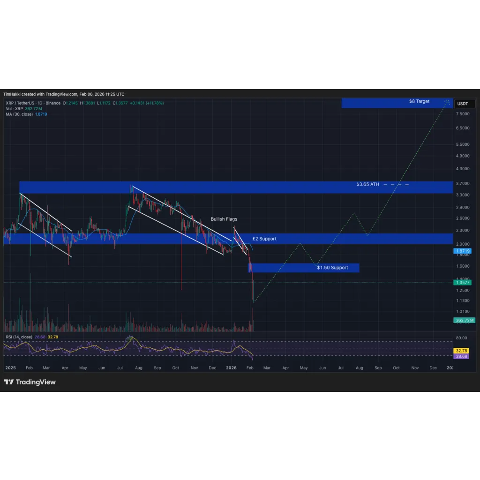Click the H1.3881 high value in legend
Screen dimensions: 480x480
[x=87, y=103]
